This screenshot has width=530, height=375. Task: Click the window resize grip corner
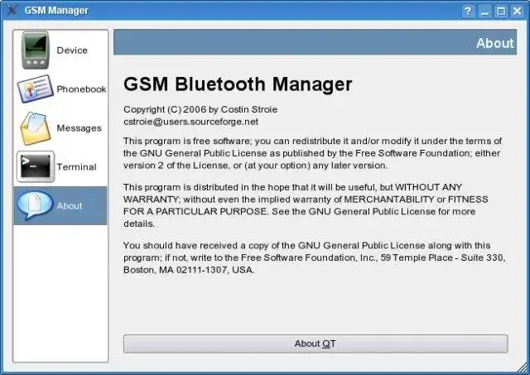point(523,368)
